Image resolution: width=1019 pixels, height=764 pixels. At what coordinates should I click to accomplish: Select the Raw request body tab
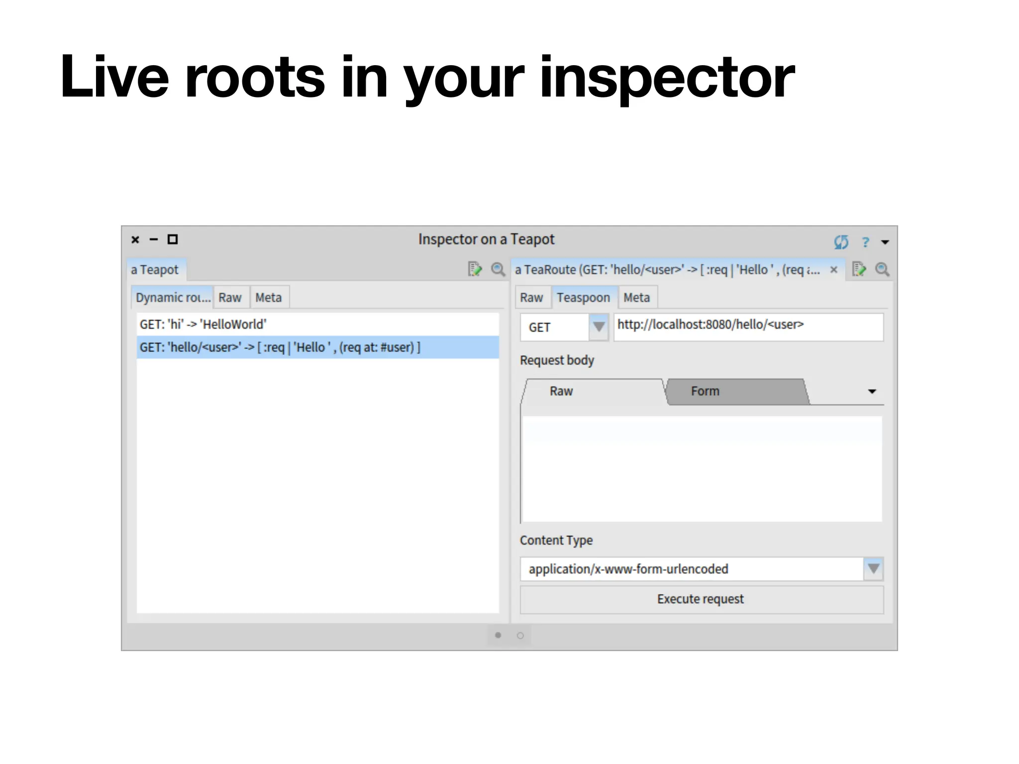tap(592, 391)
